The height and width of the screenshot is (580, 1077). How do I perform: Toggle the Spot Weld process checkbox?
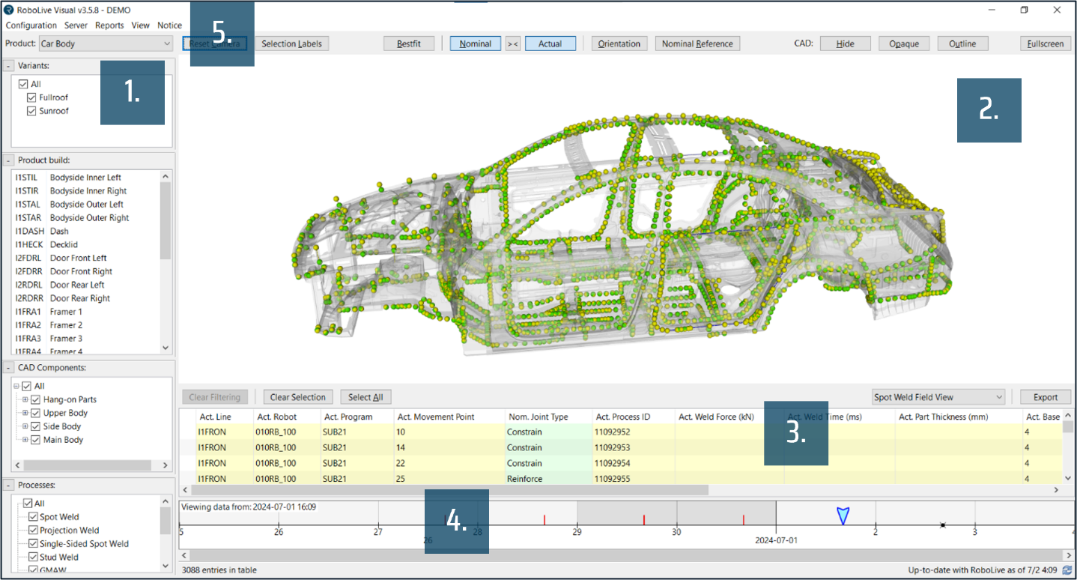(33, 517)
